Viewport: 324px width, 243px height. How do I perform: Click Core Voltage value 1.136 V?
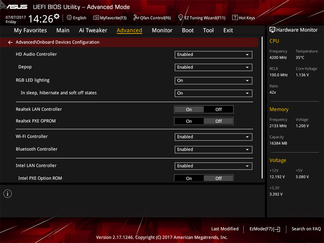(302, 75)
